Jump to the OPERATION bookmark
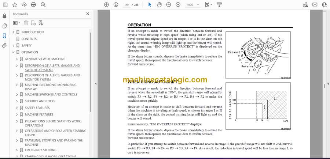 point(30,52)
